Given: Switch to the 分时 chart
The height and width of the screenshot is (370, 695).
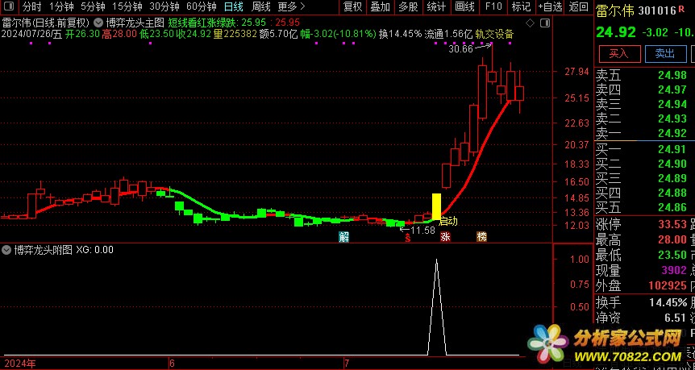Looking at the screenshot, I should click(x=31, y=6).
